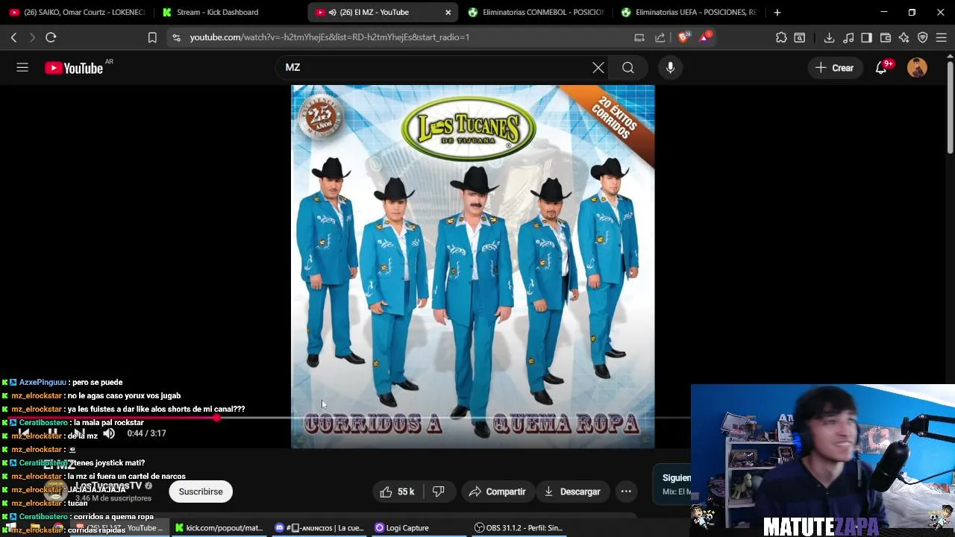Open Brave VPN shield icon

[923, 37]
